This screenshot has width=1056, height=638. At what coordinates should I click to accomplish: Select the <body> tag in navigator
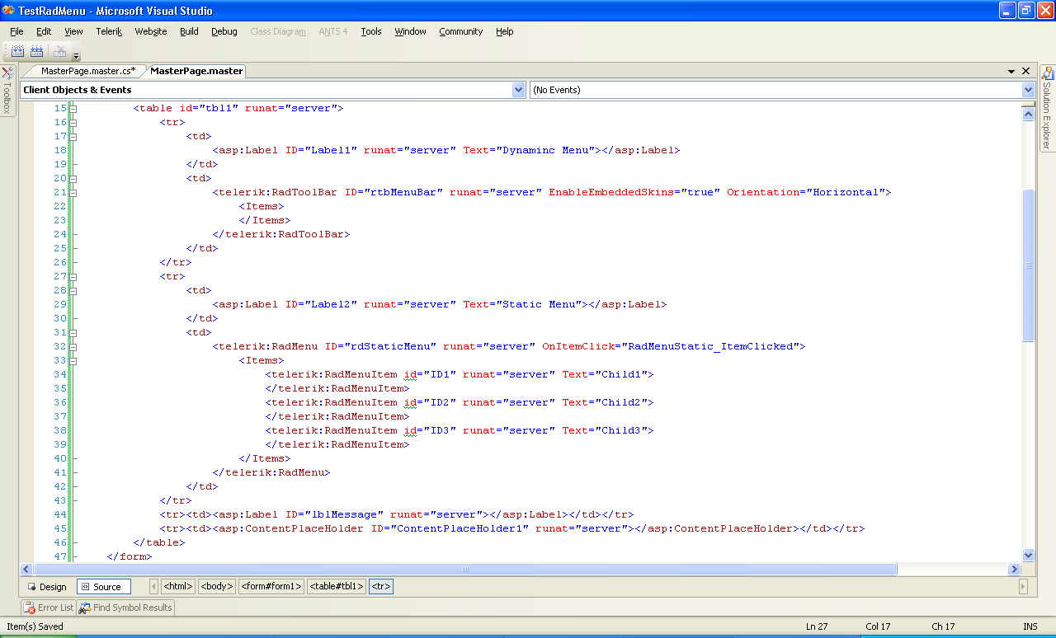(x=217, y=587)
